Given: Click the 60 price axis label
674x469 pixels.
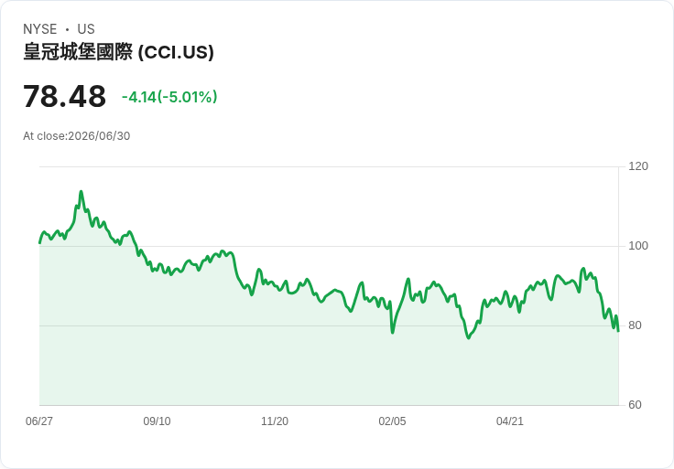Looking at the screenshot, I should [635, 405].
